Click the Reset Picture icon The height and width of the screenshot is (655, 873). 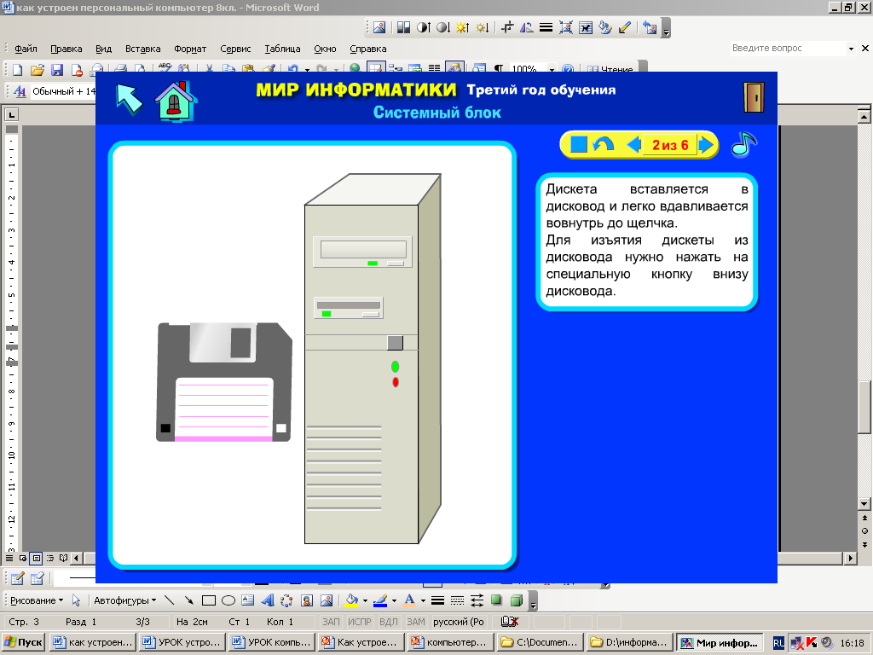coord(650,26)
